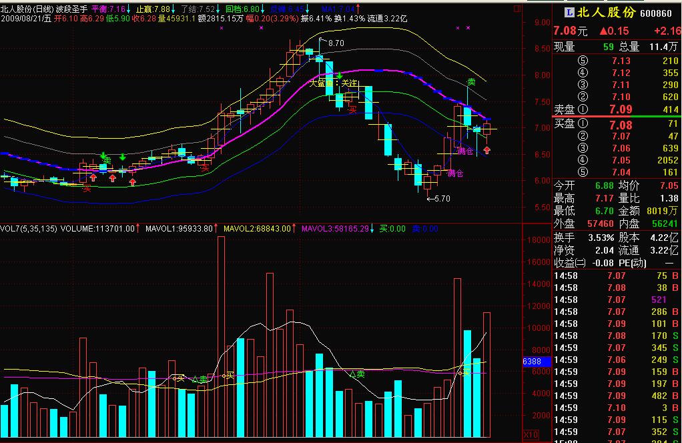The image size is (682, 443).
Task: Click the stock code 600860
Action: pos(656,13)
